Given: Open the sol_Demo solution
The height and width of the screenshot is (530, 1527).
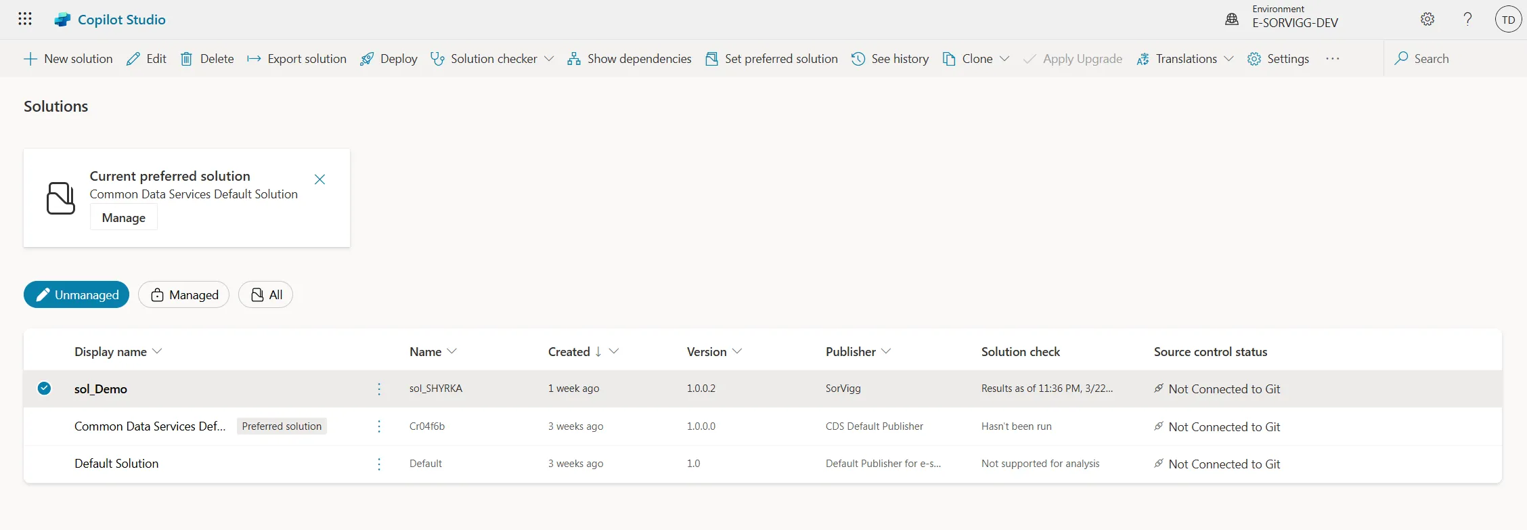Looking at the screenshot, I should pos(101,389).
